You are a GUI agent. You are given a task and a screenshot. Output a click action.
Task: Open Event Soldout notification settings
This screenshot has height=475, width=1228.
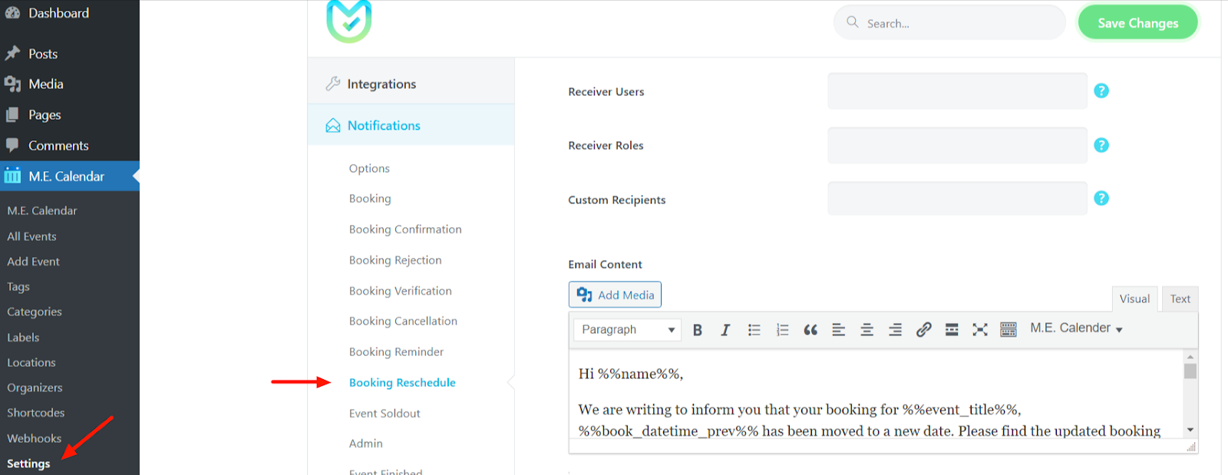click(x=385, y=413)
